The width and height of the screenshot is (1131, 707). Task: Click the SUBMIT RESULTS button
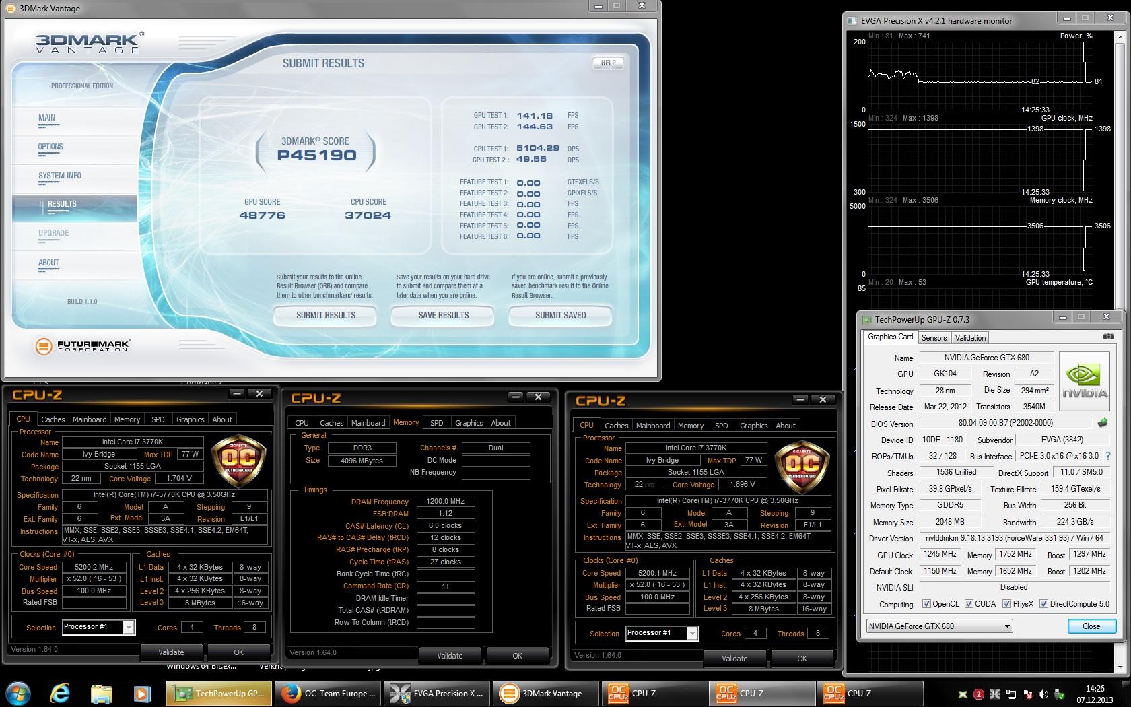pyautogui.click(x=326, y=315)
